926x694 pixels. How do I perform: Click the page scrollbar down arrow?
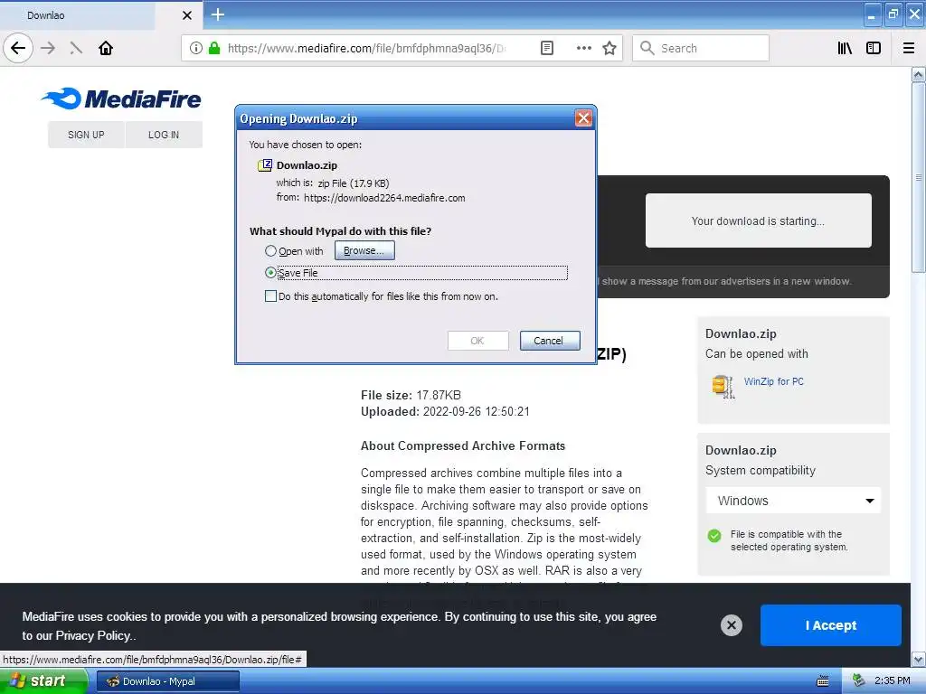(918, 659)
